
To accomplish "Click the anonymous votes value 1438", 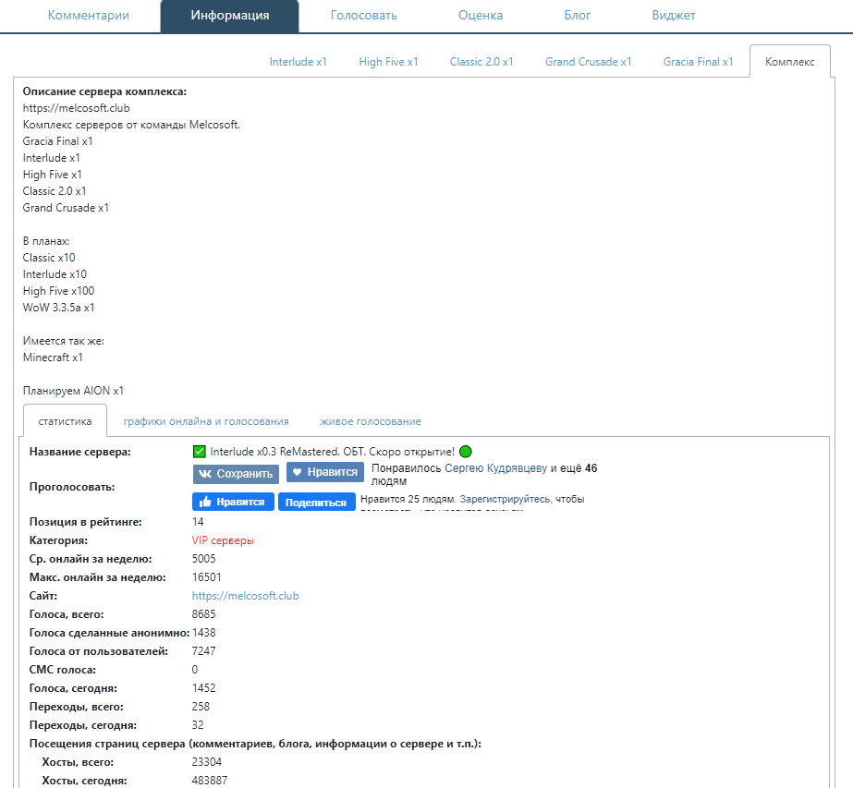I will click(x=204, y=633).
